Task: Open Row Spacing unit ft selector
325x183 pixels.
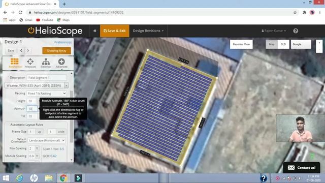Action: point(37,148)
